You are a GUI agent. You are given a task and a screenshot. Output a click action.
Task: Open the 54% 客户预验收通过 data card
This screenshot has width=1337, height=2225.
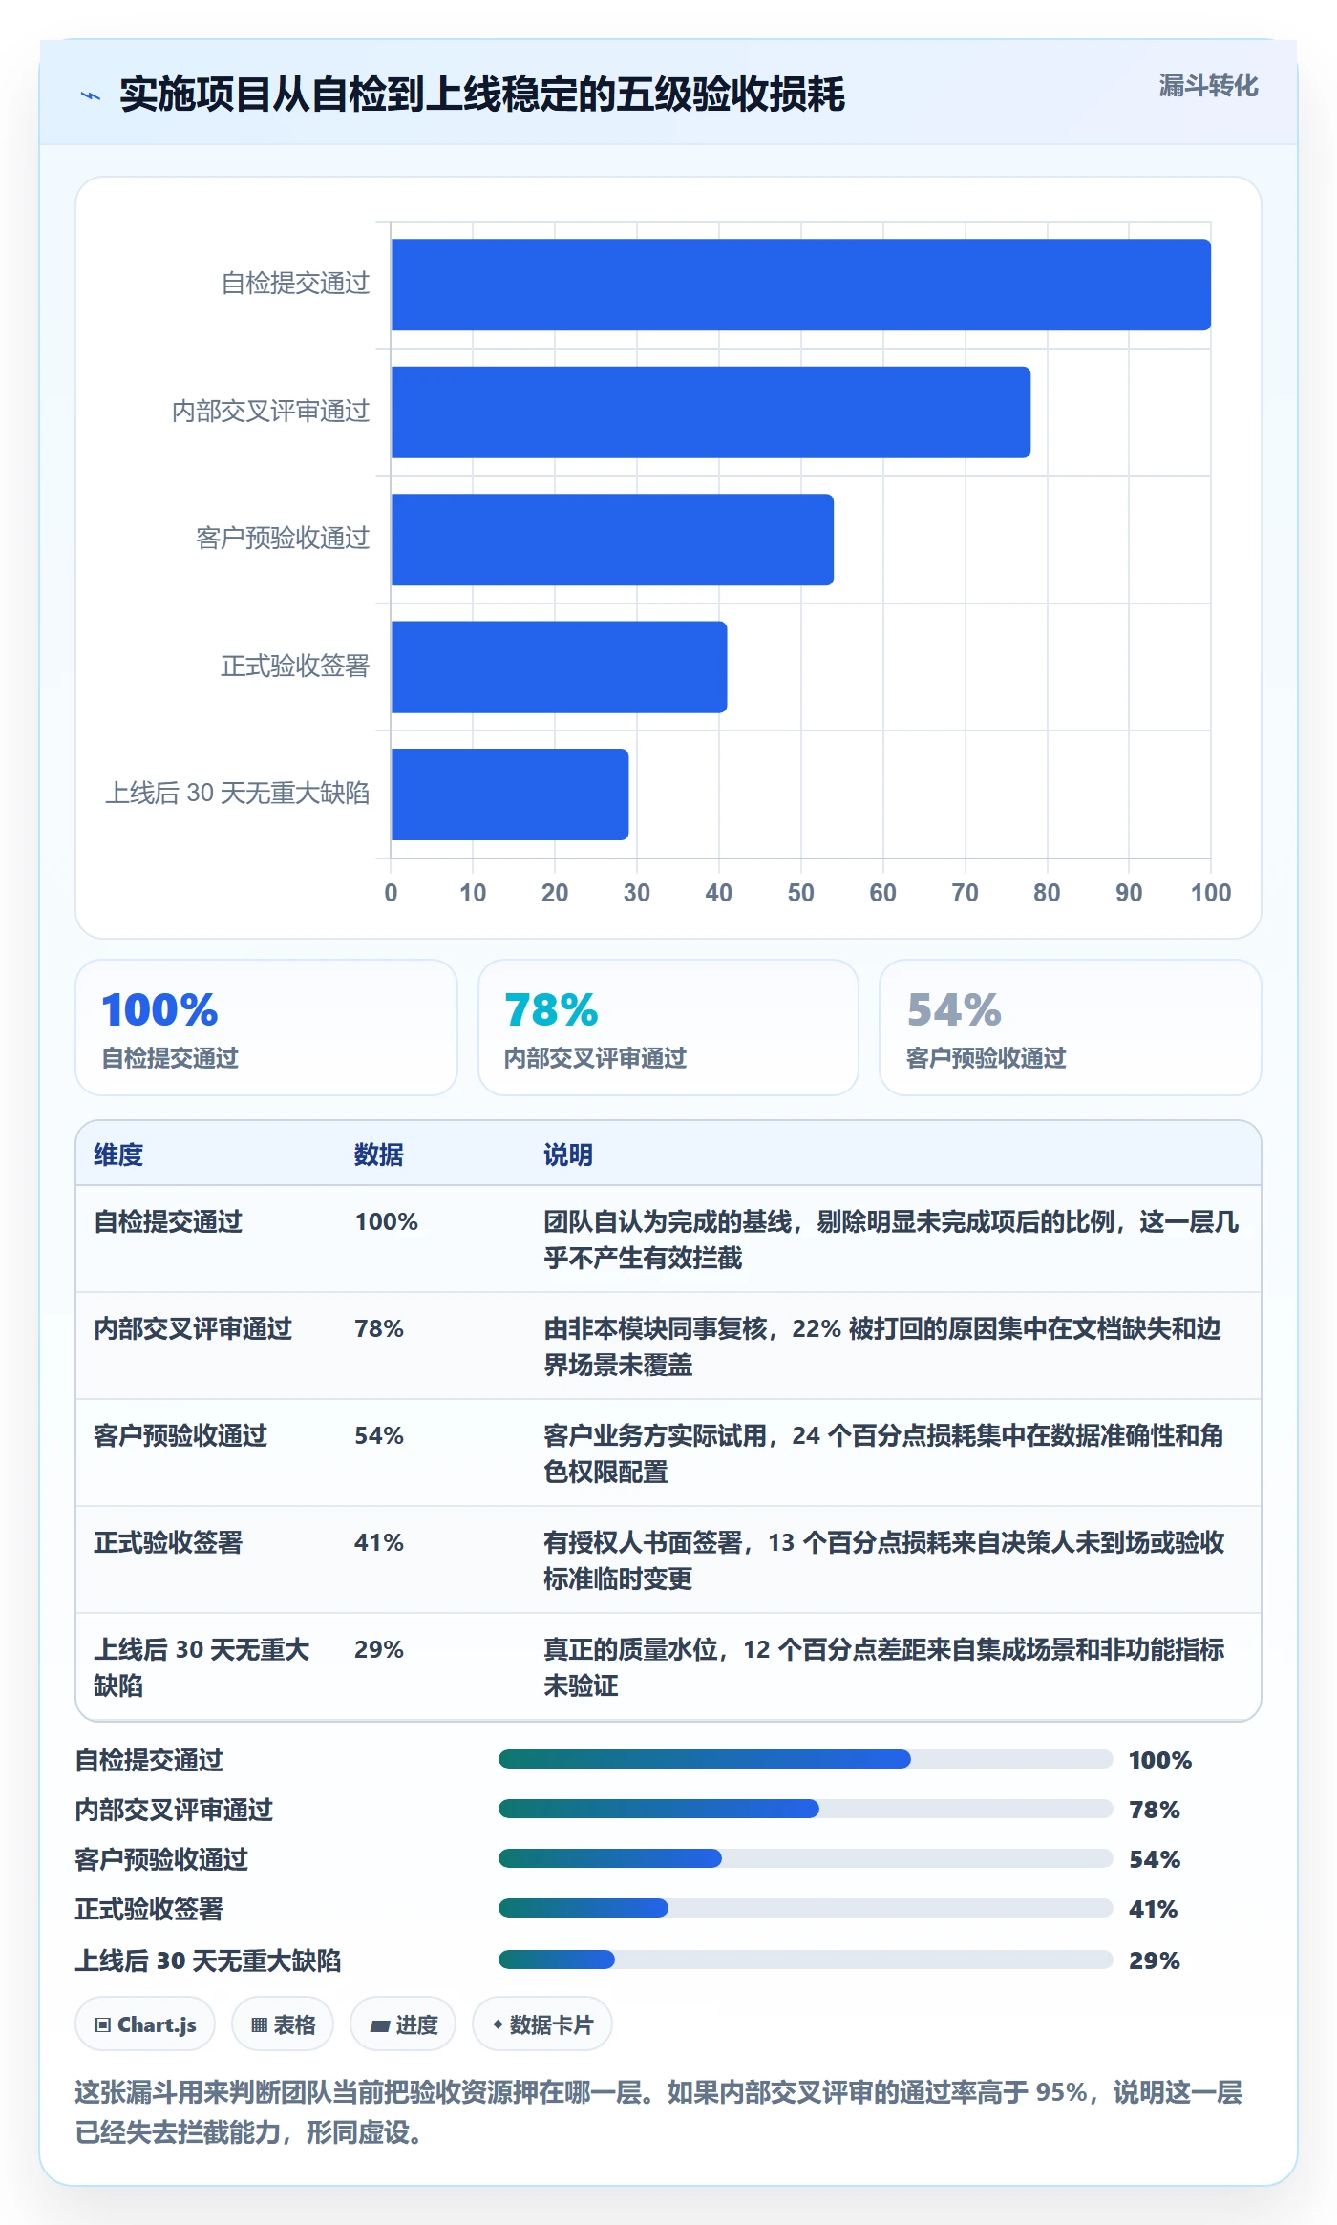coord(1071,1028)
